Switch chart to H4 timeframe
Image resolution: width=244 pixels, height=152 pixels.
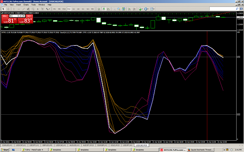coord(78,9)
